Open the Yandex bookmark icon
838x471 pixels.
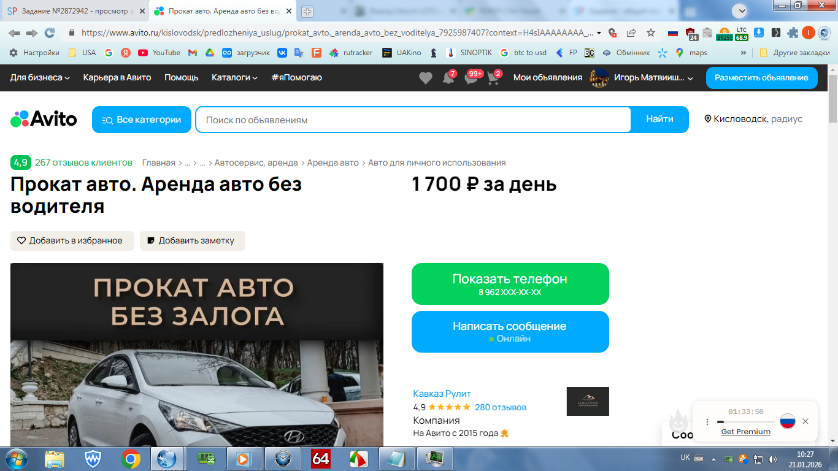[x=125, y=53]
